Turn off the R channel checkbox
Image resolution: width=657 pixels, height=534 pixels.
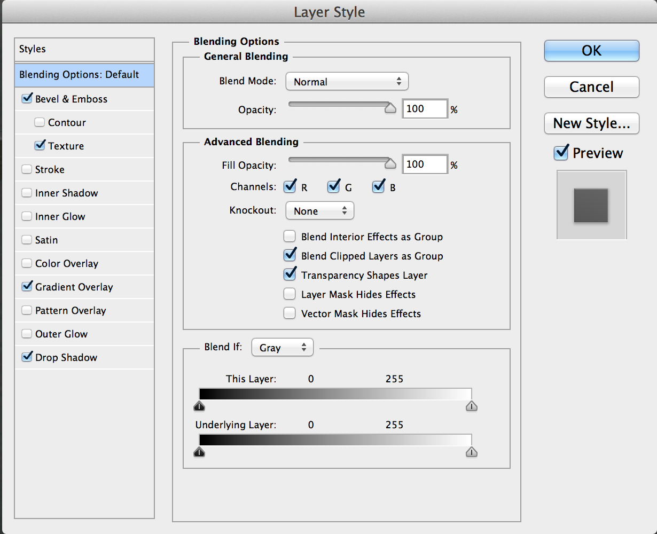[x=290, y=187]
